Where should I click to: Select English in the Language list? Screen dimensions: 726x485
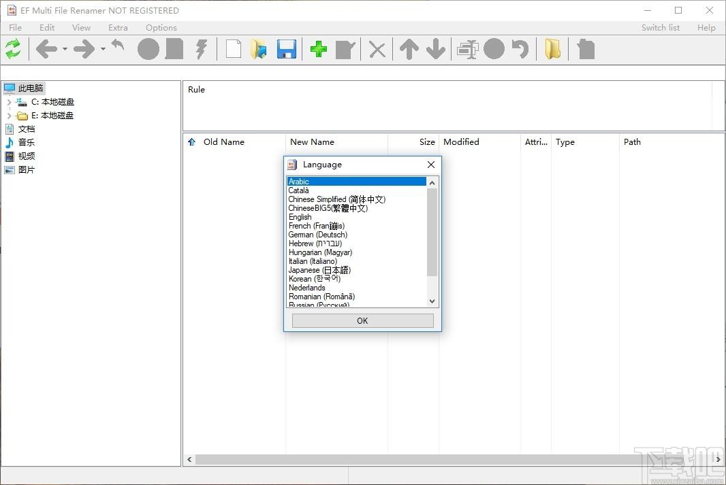356,217
